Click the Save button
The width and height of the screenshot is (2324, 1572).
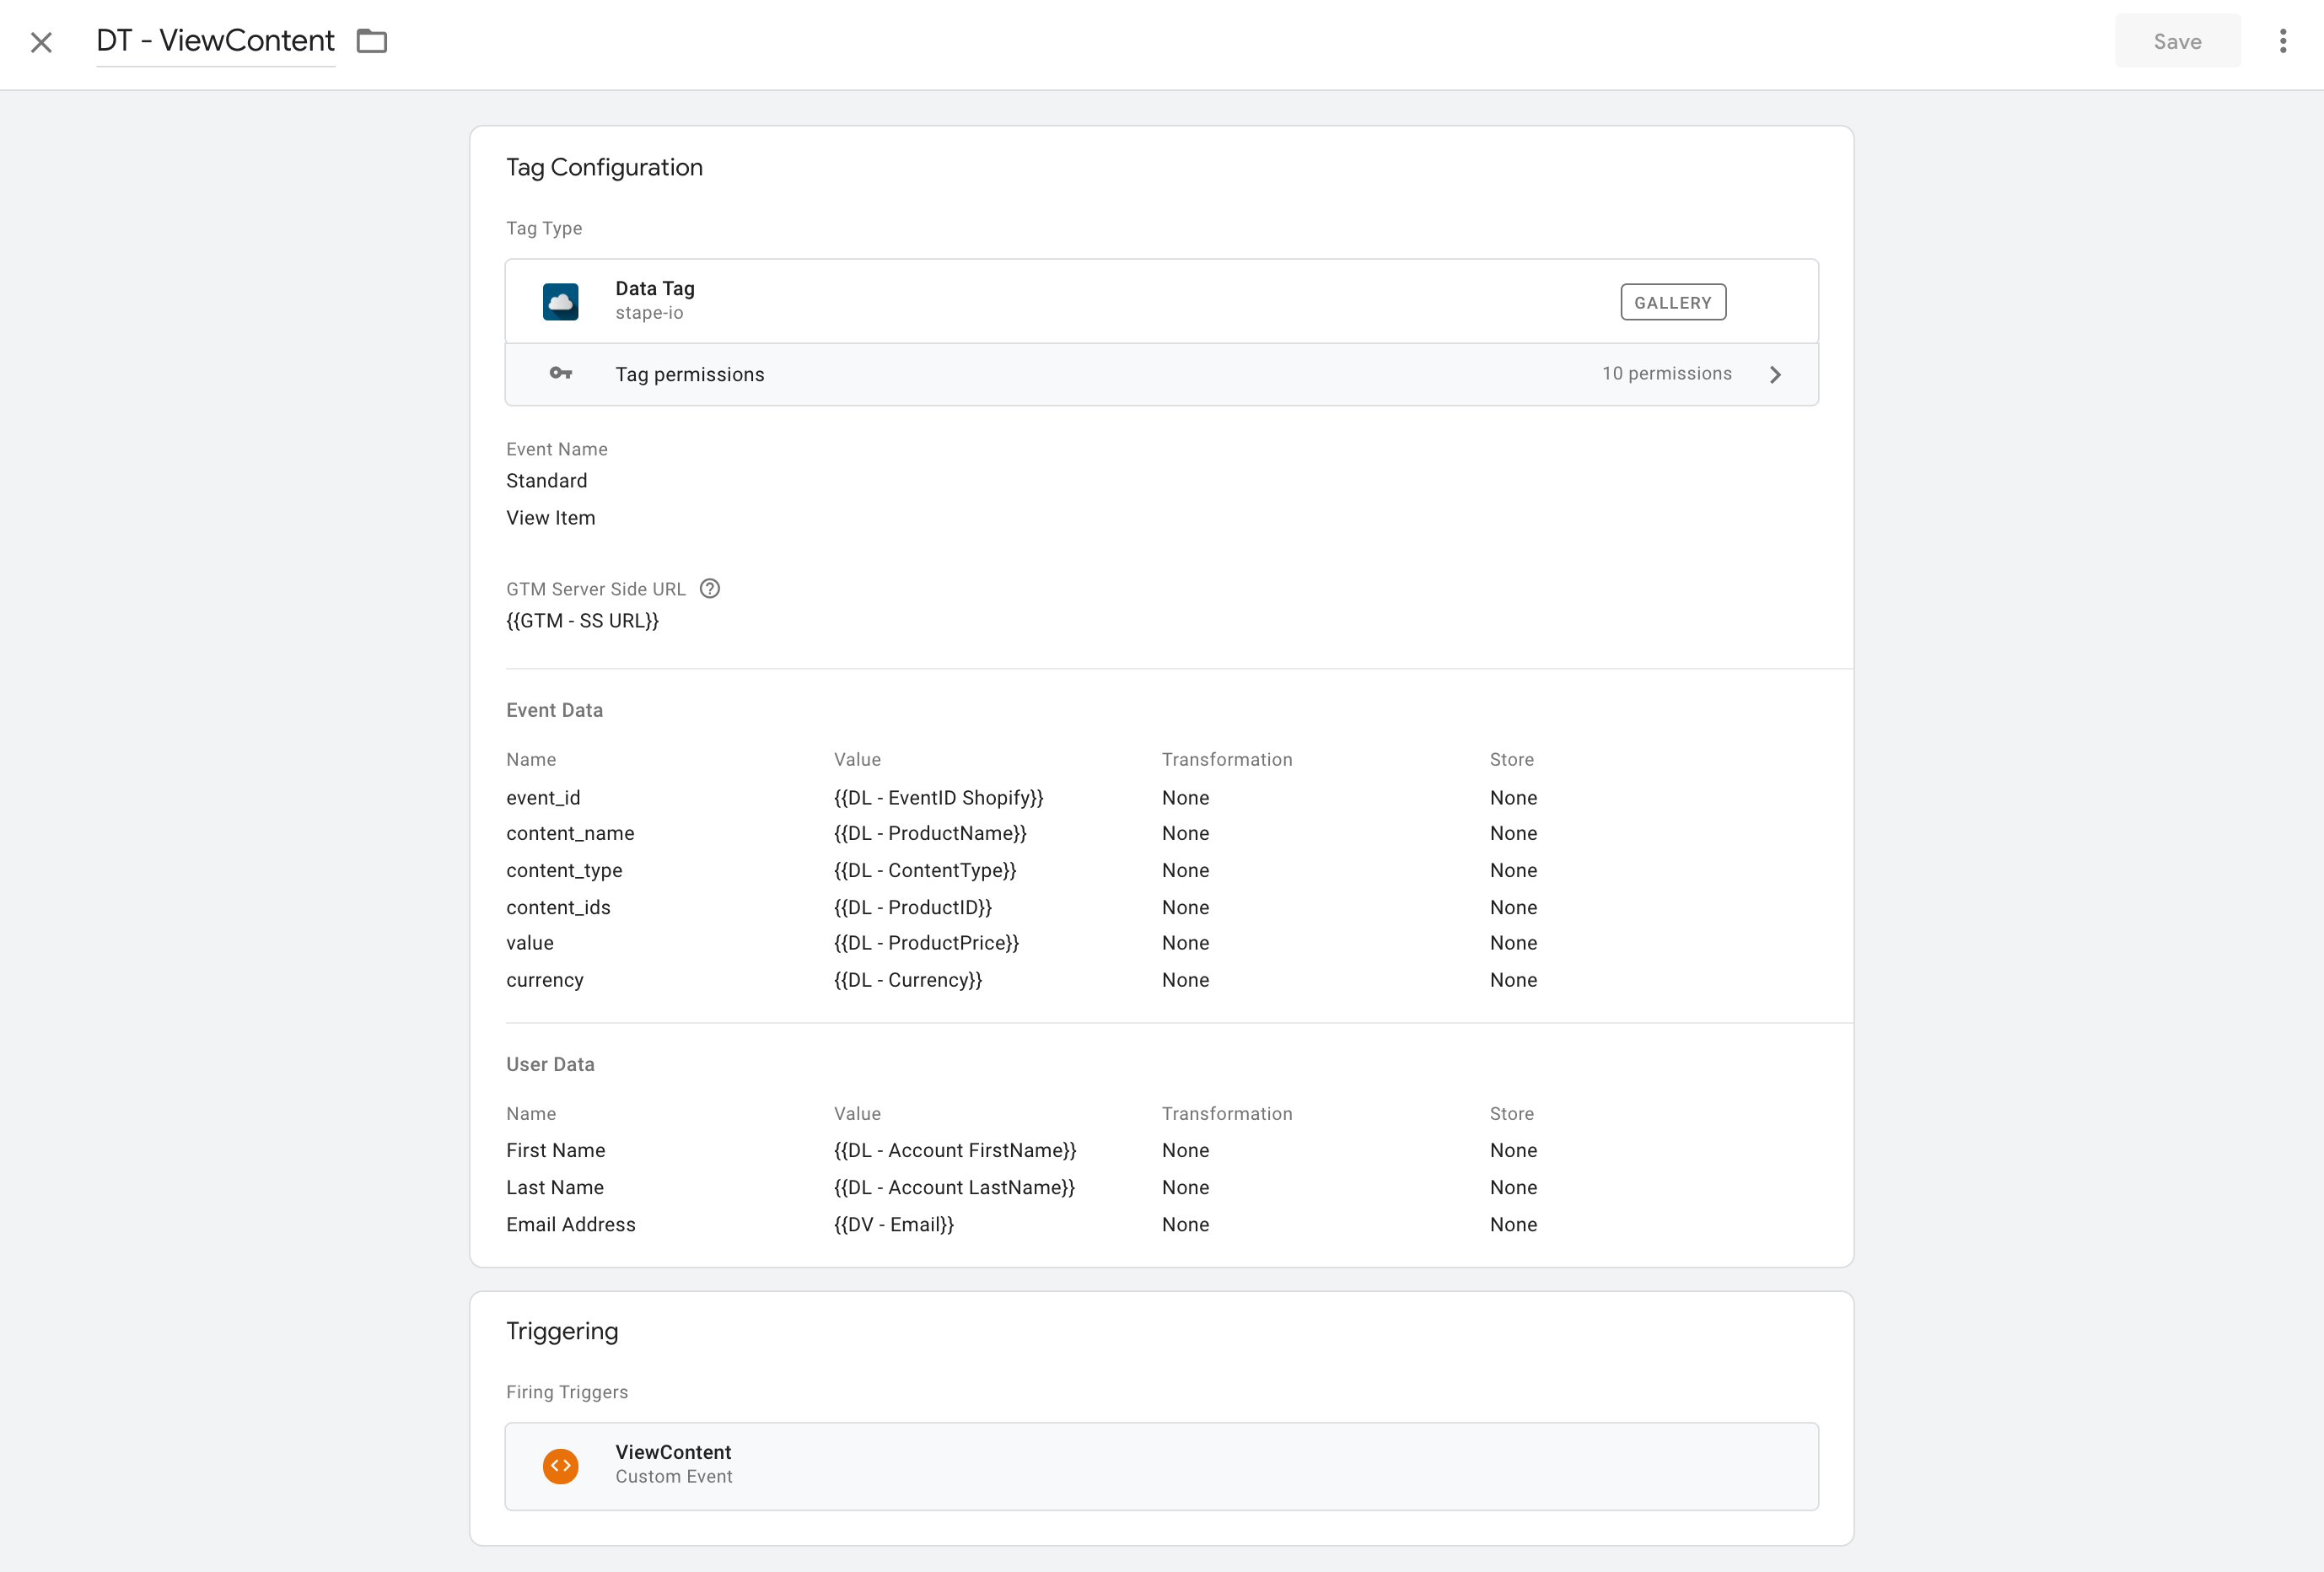[x=2177, y=41]
